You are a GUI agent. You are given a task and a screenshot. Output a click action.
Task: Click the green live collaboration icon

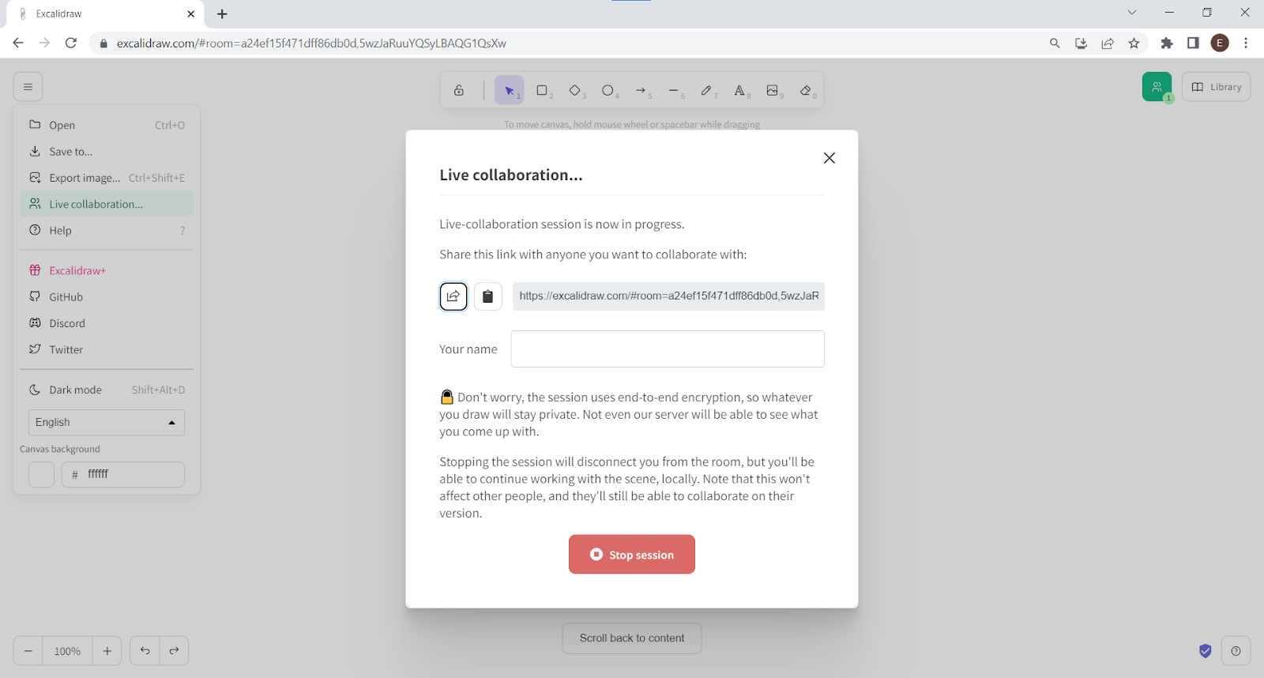click(x=1157, y=87)
